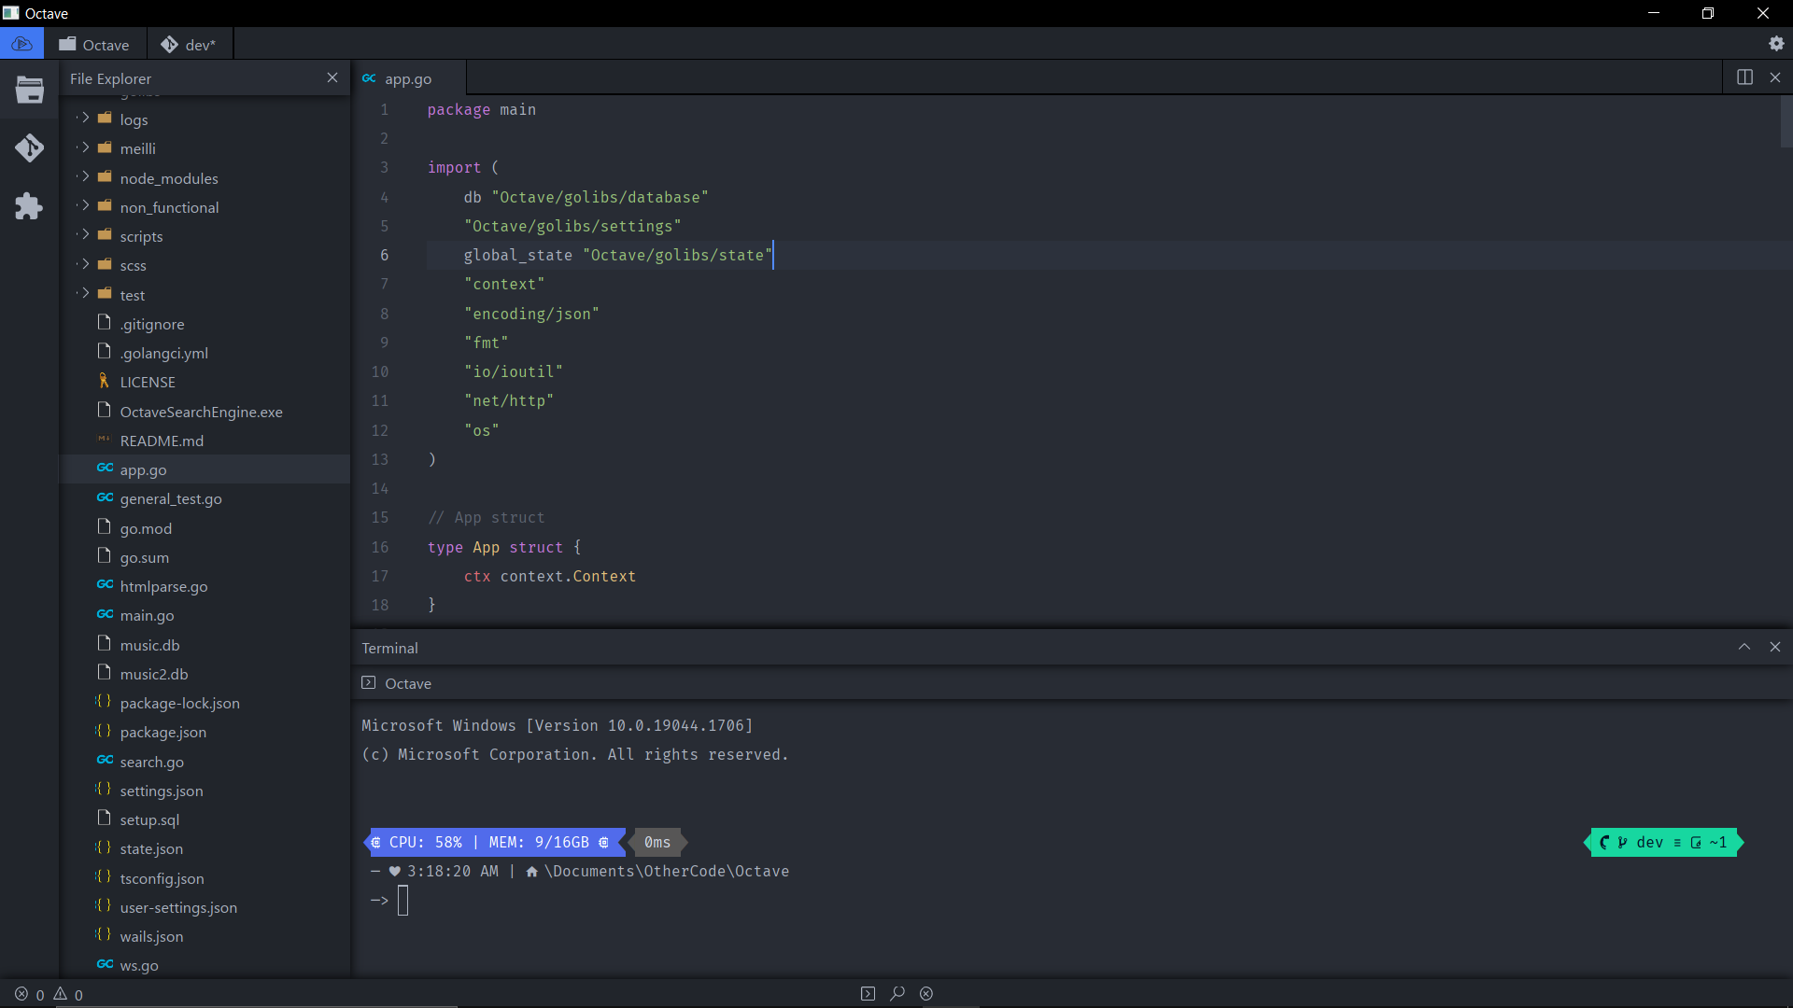The width and height of the screenshot is (1793, 1008).
Task: Split the editor using the tab bar icon
Action: [x=1744, y=77]
